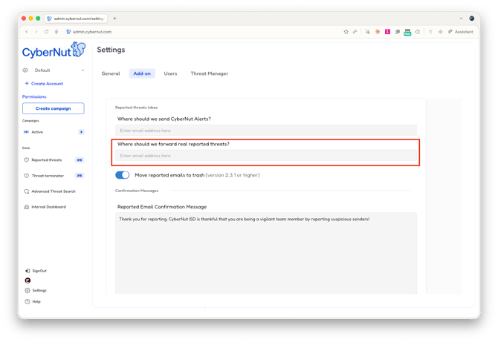Click the forward real reported threats field
This screenshot has width=498, height=342.
(x=266, y=156)
